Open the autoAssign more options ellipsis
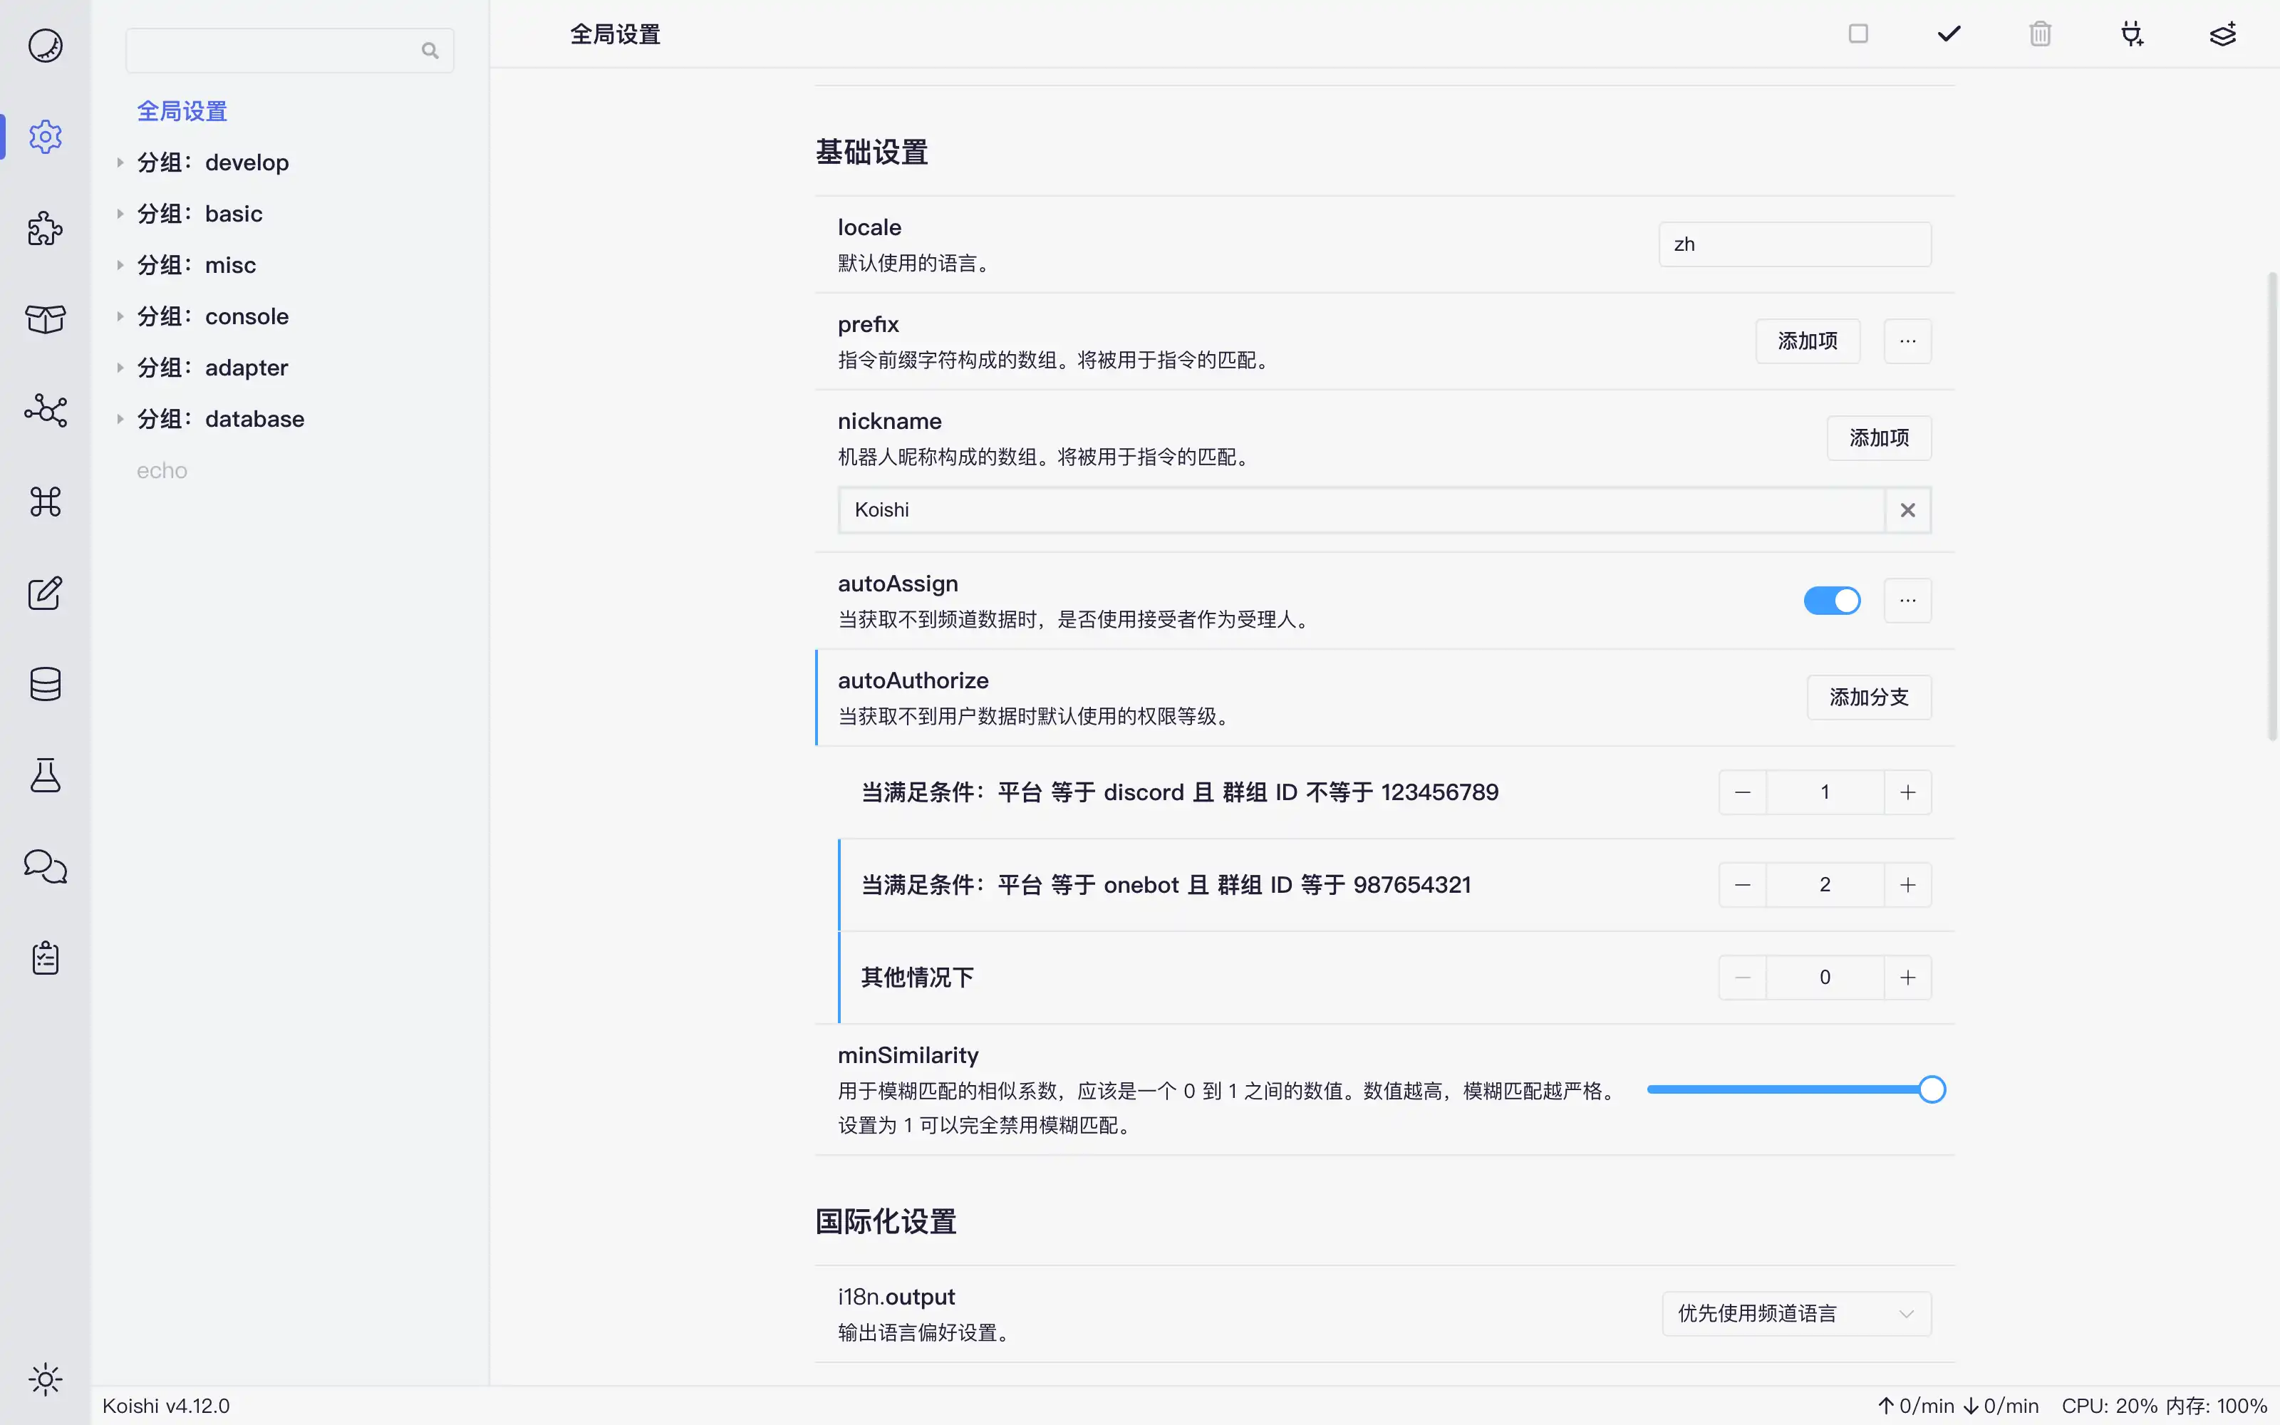Viewport: 2280px width, 1425px height. [1908, 601]
